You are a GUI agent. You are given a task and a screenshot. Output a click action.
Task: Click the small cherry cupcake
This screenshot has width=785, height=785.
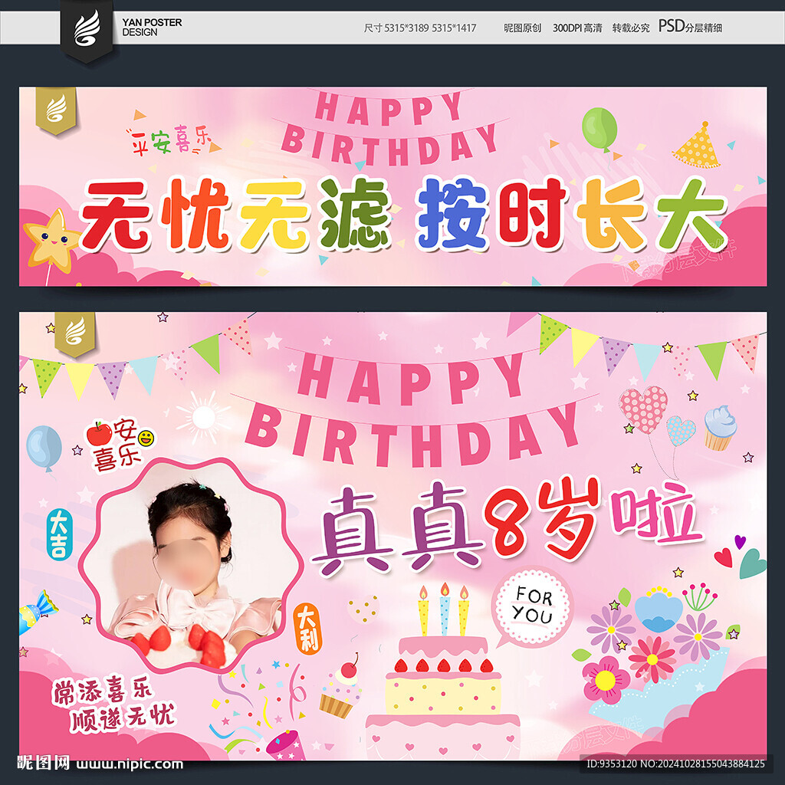(341, 688)
